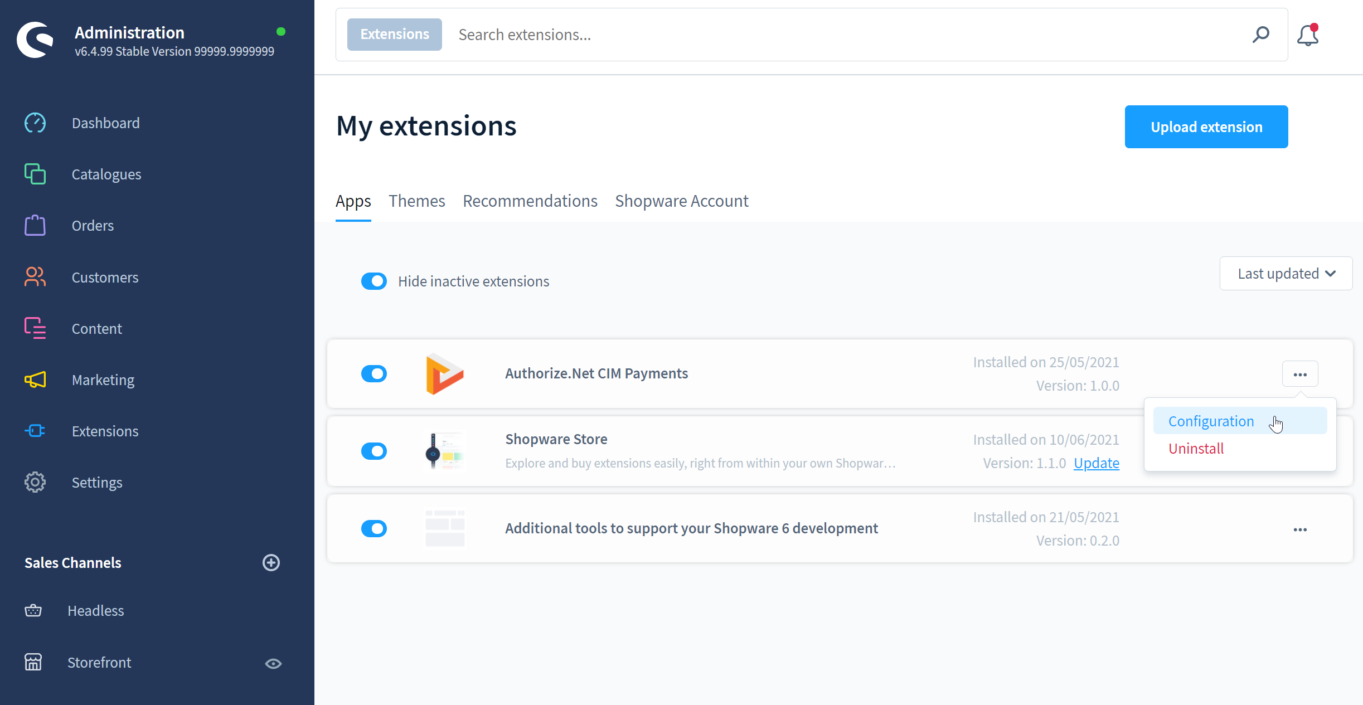Click the Shopware Store title
This screenshot has width=1363, height=705.
(x=556, y=439)
